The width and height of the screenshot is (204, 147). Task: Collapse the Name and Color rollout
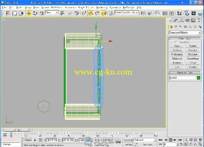pyautogui.click(x=185, y=73)
